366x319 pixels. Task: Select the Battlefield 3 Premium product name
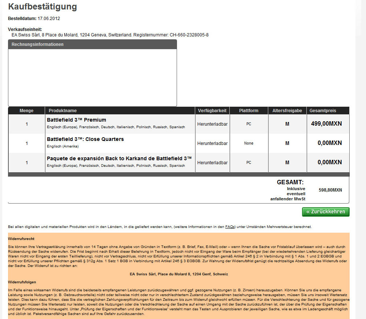coord(76,120)
